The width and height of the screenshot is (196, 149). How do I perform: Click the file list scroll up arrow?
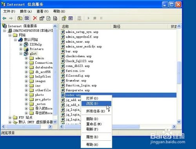[x=179, y=26]
